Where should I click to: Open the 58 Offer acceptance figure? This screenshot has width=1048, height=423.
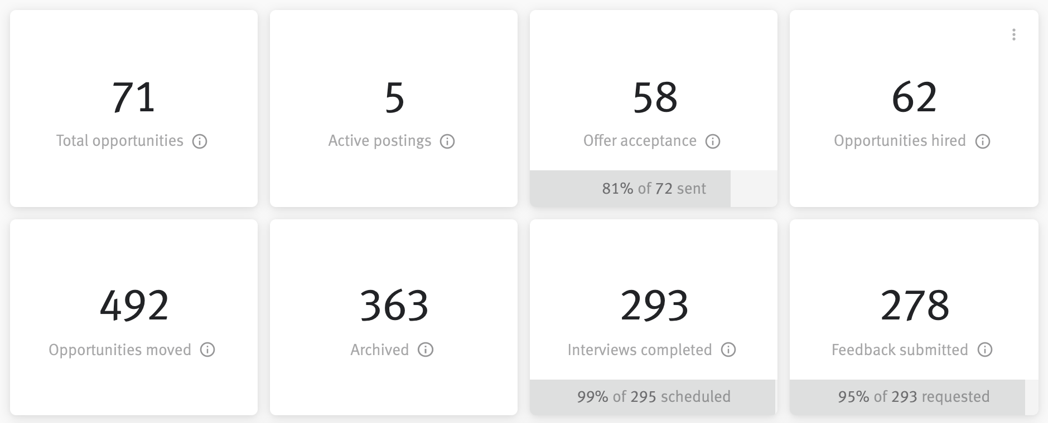click(x=655, y=97)
